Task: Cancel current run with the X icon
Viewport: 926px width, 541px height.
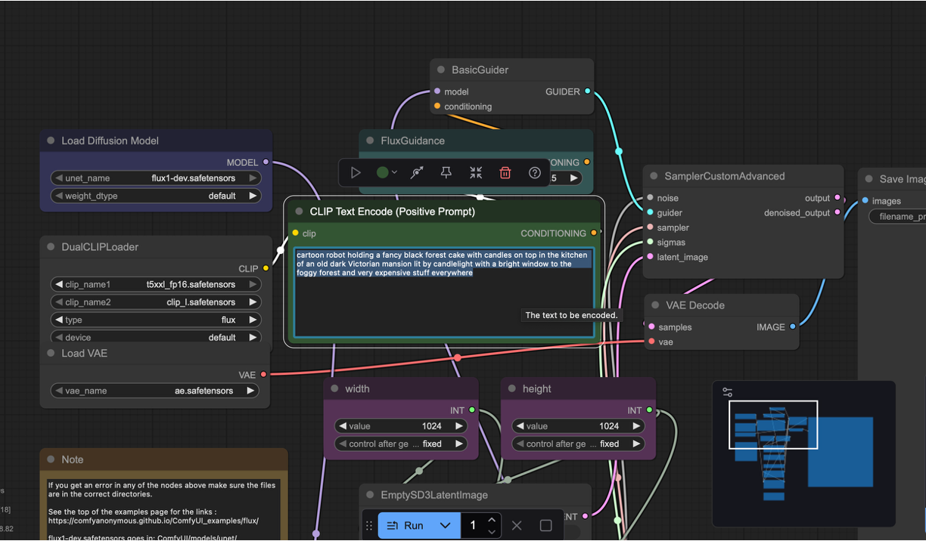Action: 517,525
